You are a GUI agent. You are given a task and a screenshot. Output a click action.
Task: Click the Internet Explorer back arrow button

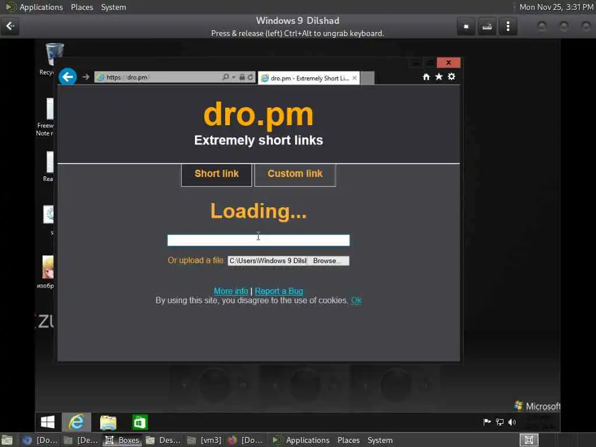click(68, 77)
